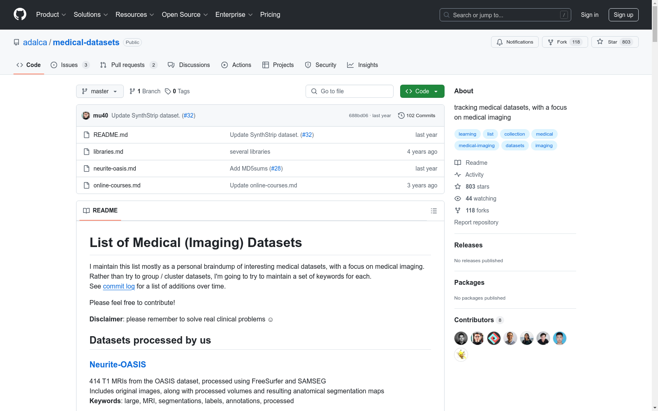Click the README outline list icon

point(433,211)
